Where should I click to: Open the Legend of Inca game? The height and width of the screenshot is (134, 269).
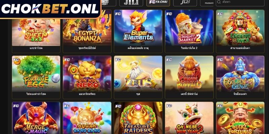[240, 31]
